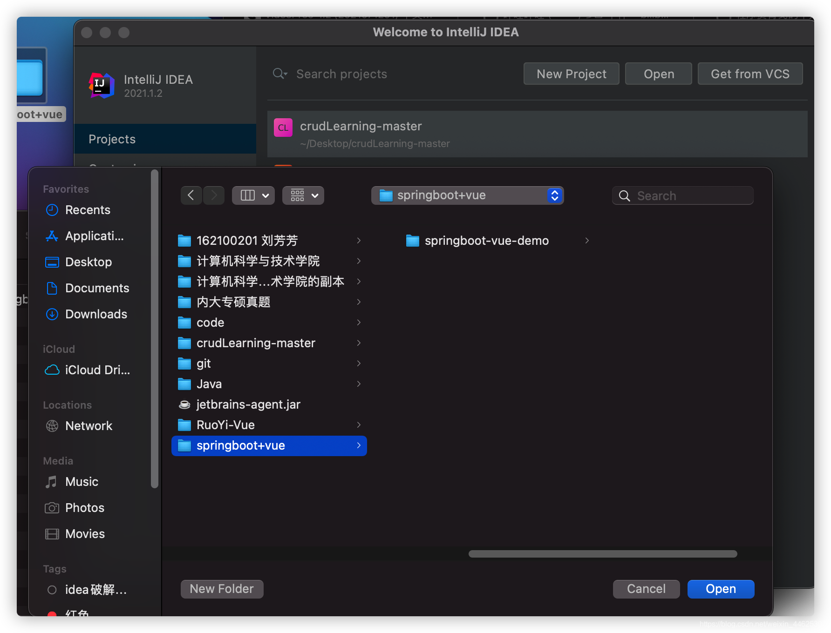Click Get from VCS button
The height and width of the screenshot is (633, 831).
pyautogui.click(x=750, y=74)
